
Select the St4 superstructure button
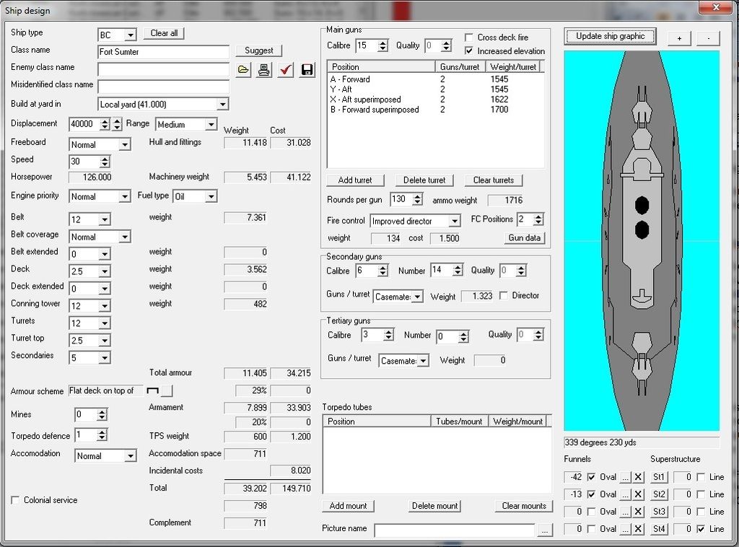pos(659,529)
